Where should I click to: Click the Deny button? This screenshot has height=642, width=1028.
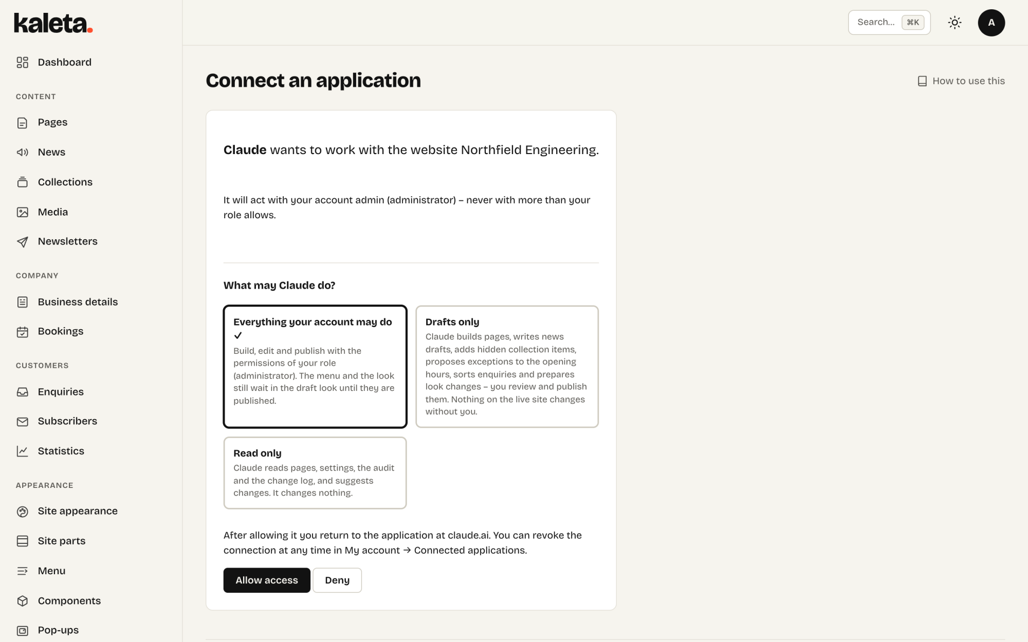pyautogui.click(x=337, y=580)
